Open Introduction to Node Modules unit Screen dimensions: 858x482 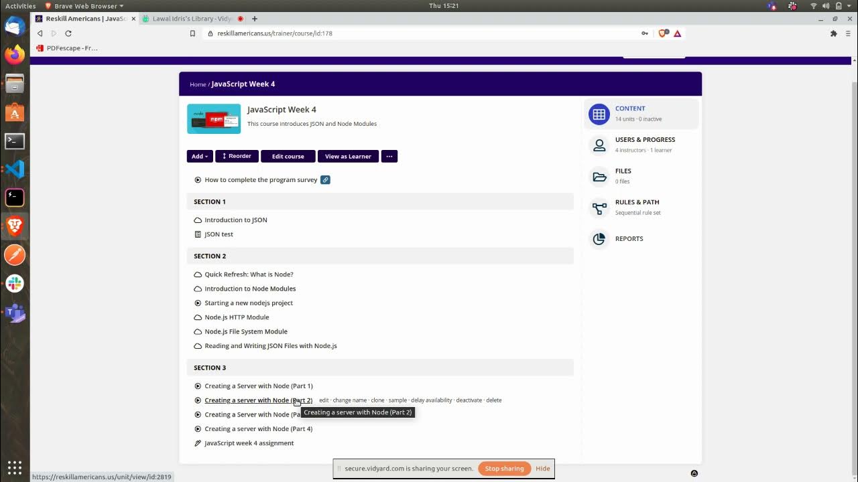[250, 289]
